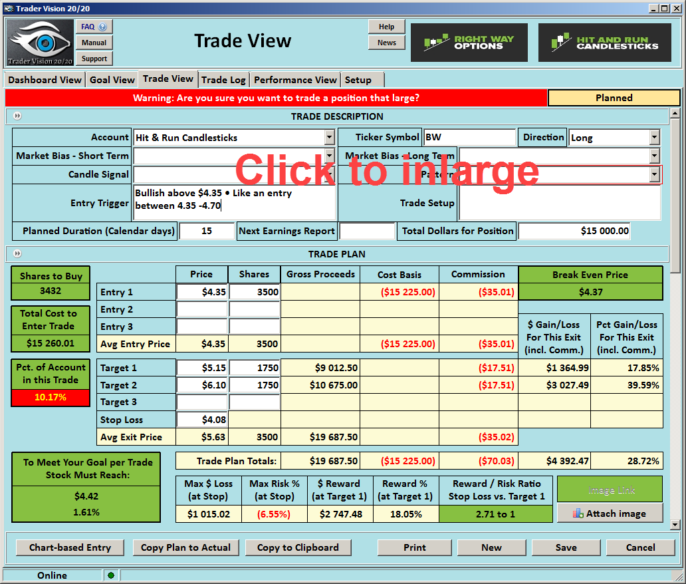686x584 pixels.
Task: Expand the Market Bias Long Term dropdown
Action: coord(654,156)
